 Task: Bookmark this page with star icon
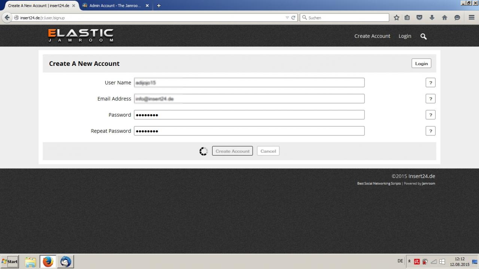[396, 18]
